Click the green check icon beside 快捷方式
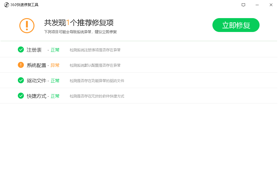 (x=21, y=96)
